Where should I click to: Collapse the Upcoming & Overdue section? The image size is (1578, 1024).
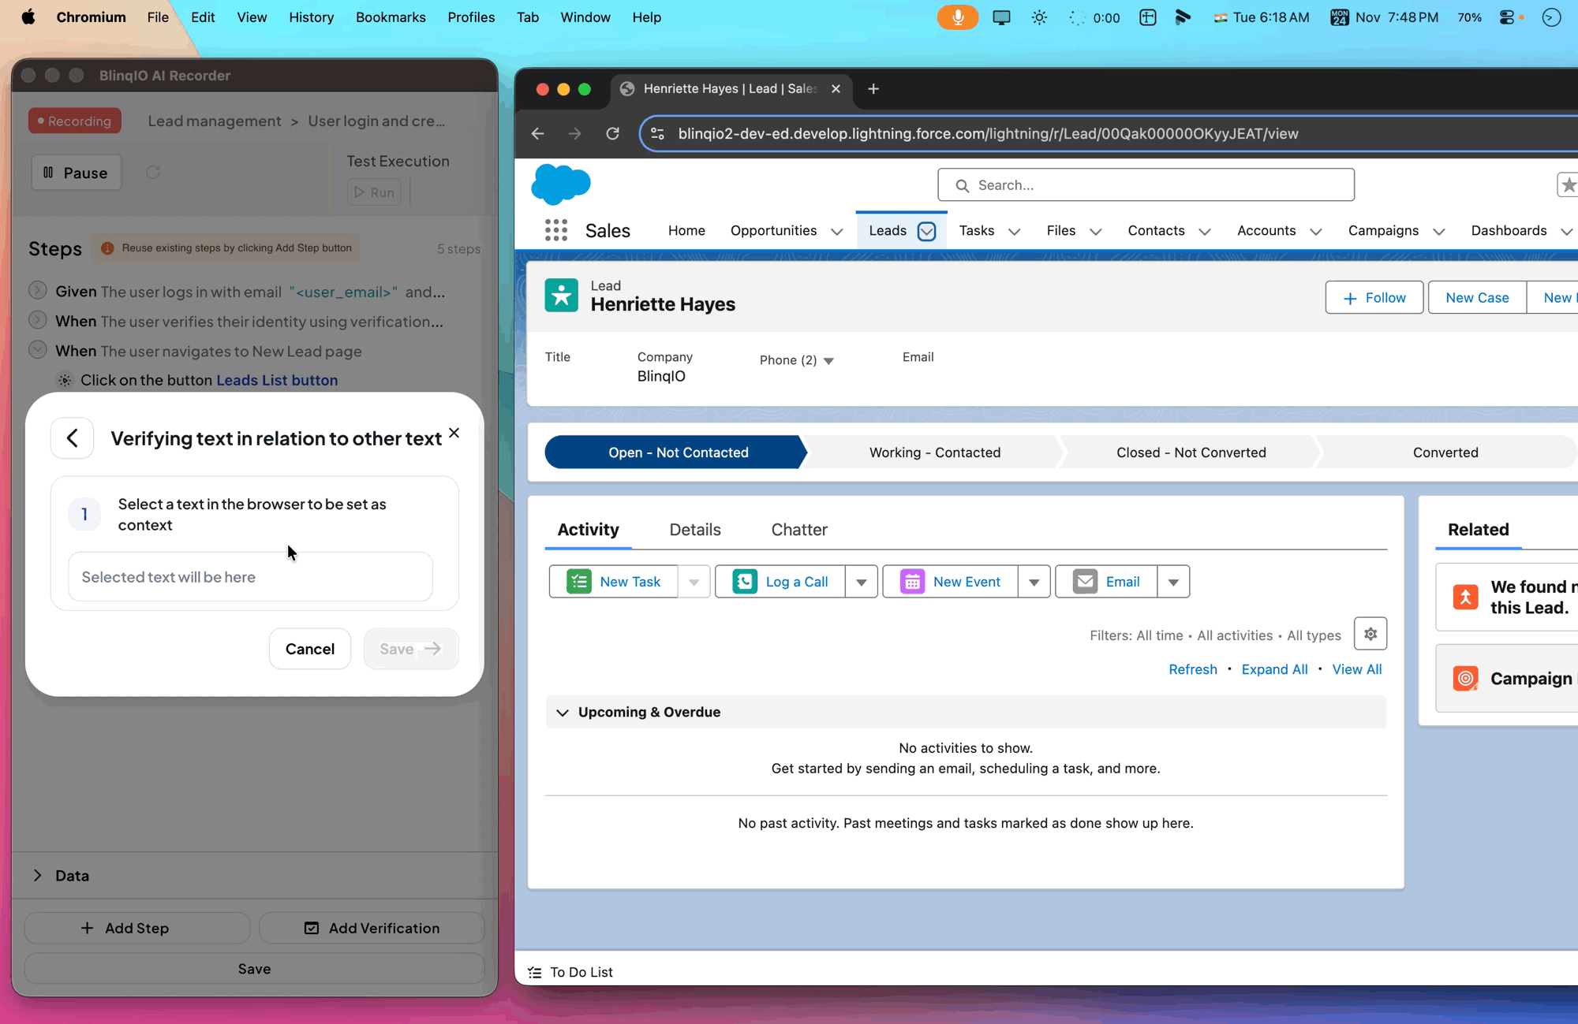(x=563, y=713)
